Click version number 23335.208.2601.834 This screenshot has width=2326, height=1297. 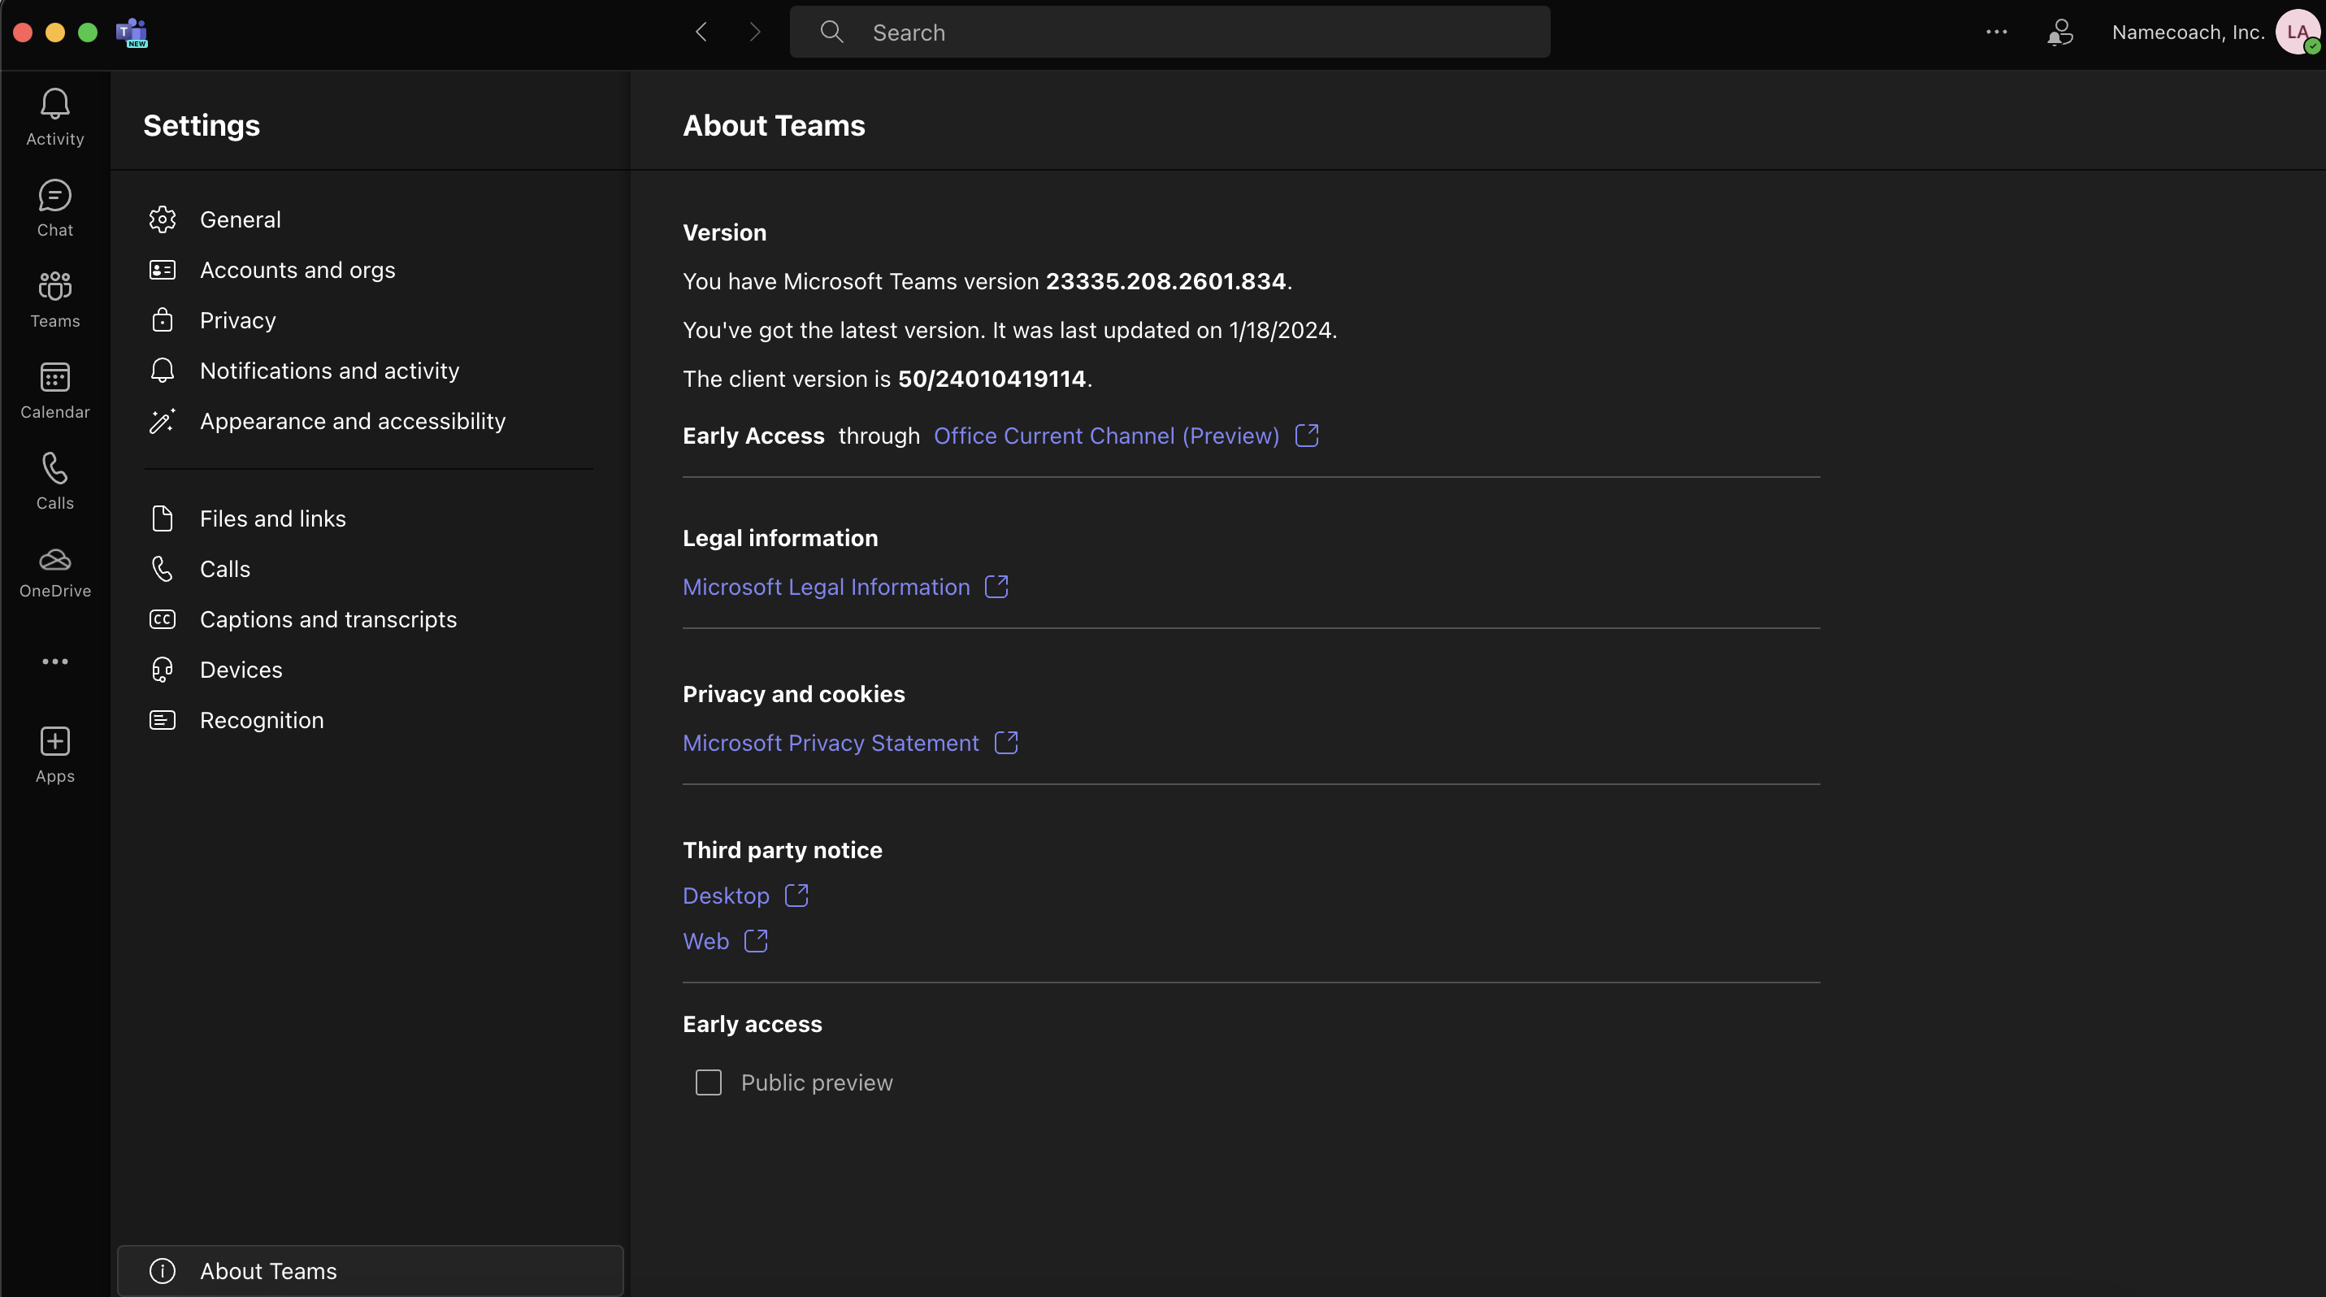click(1165, 282)
